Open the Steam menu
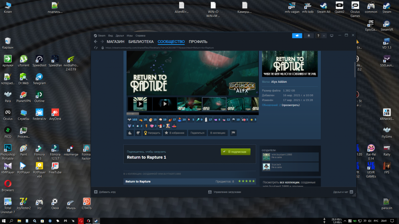The width and height of the screenshot is (399, 224). coord(101,36)
